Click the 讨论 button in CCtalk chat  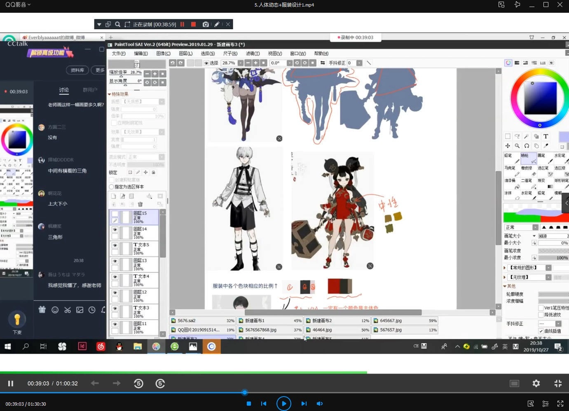tap(64, 90)
